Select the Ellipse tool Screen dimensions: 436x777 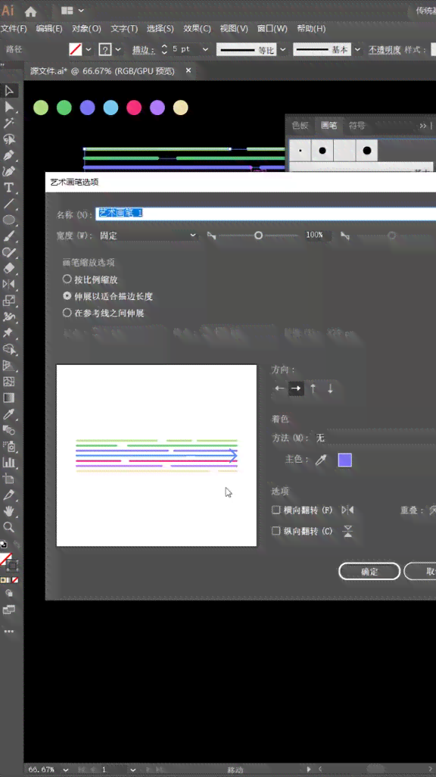tap(9, 220)
